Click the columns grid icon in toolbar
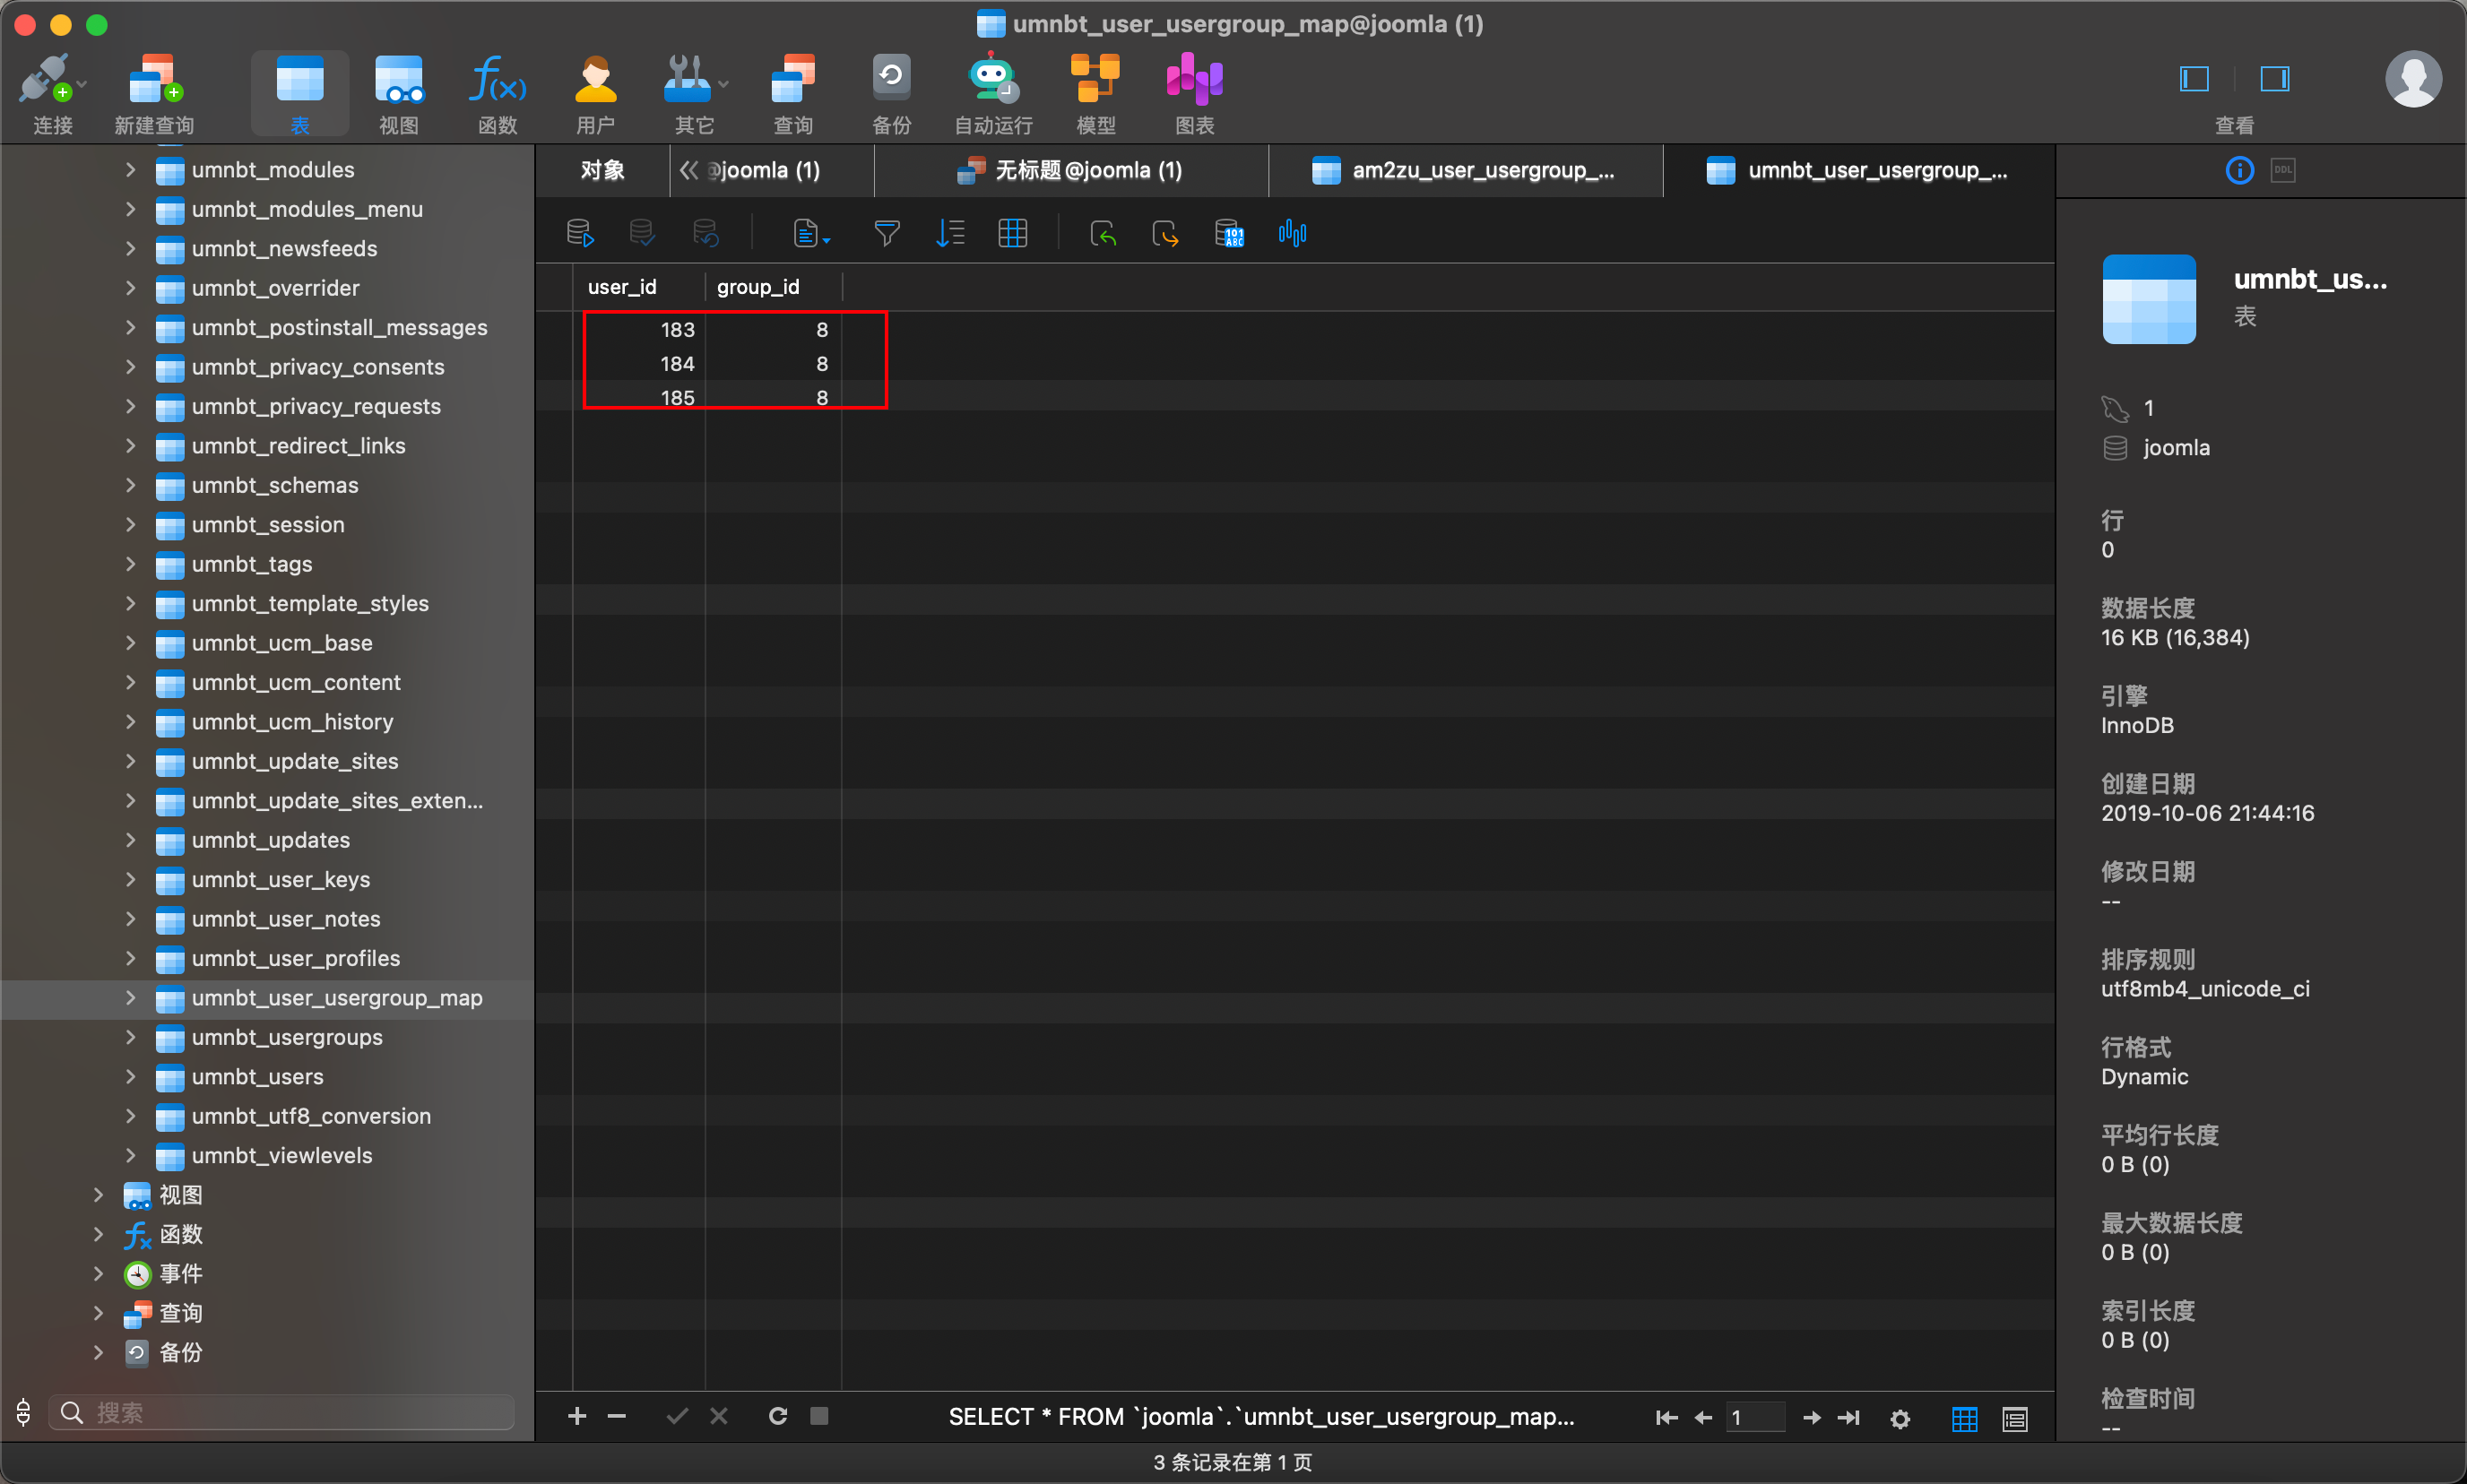The image size is (2467, 1484). [x=1012, y=234]
